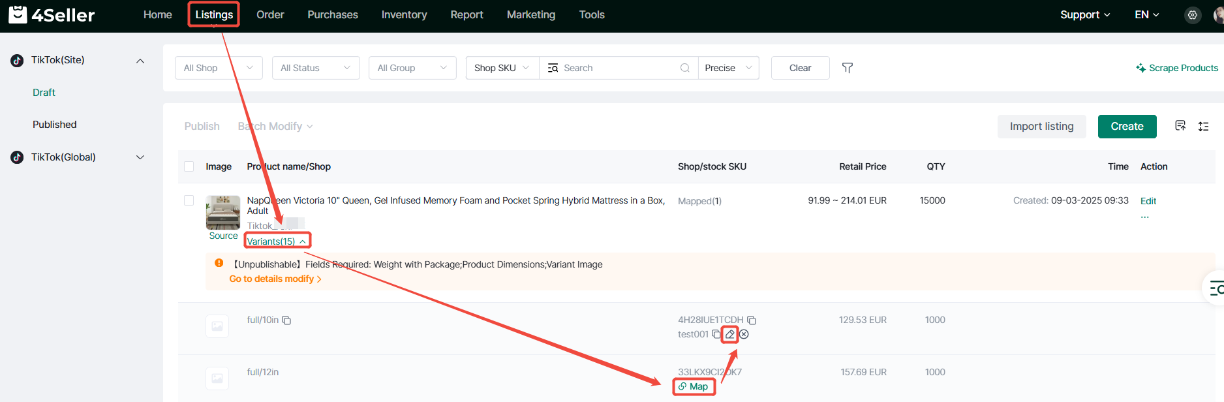Open the All Status dropdown
Viewport: 1224px width, 402px height.
point(316,68)
